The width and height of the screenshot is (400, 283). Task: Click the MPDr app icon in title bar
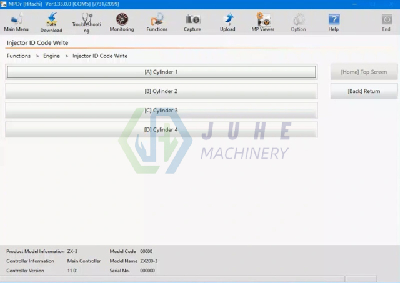(4, 4)
